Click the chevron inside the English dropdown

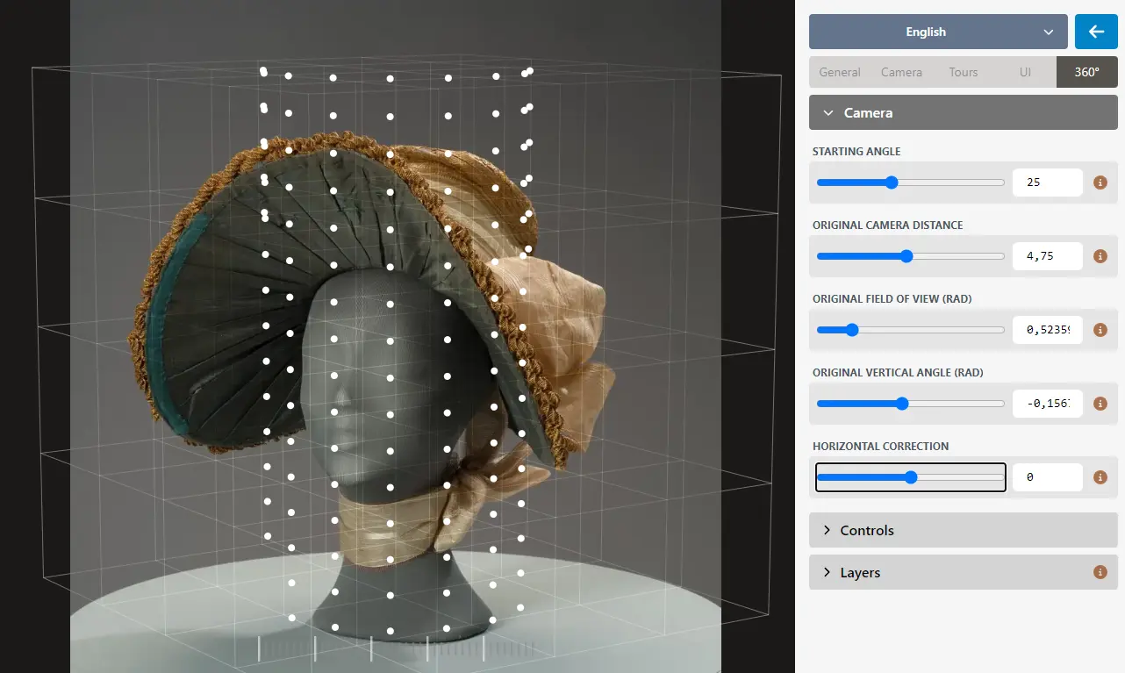point(1050,32)
